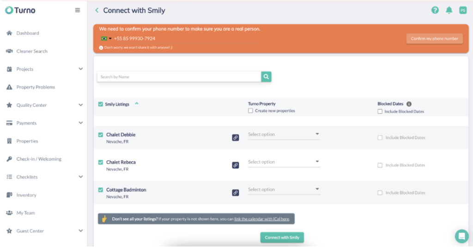Screen dimensions: 473x249
Task: Open the chat bubble widget
Action: click(x=461, y=237)
